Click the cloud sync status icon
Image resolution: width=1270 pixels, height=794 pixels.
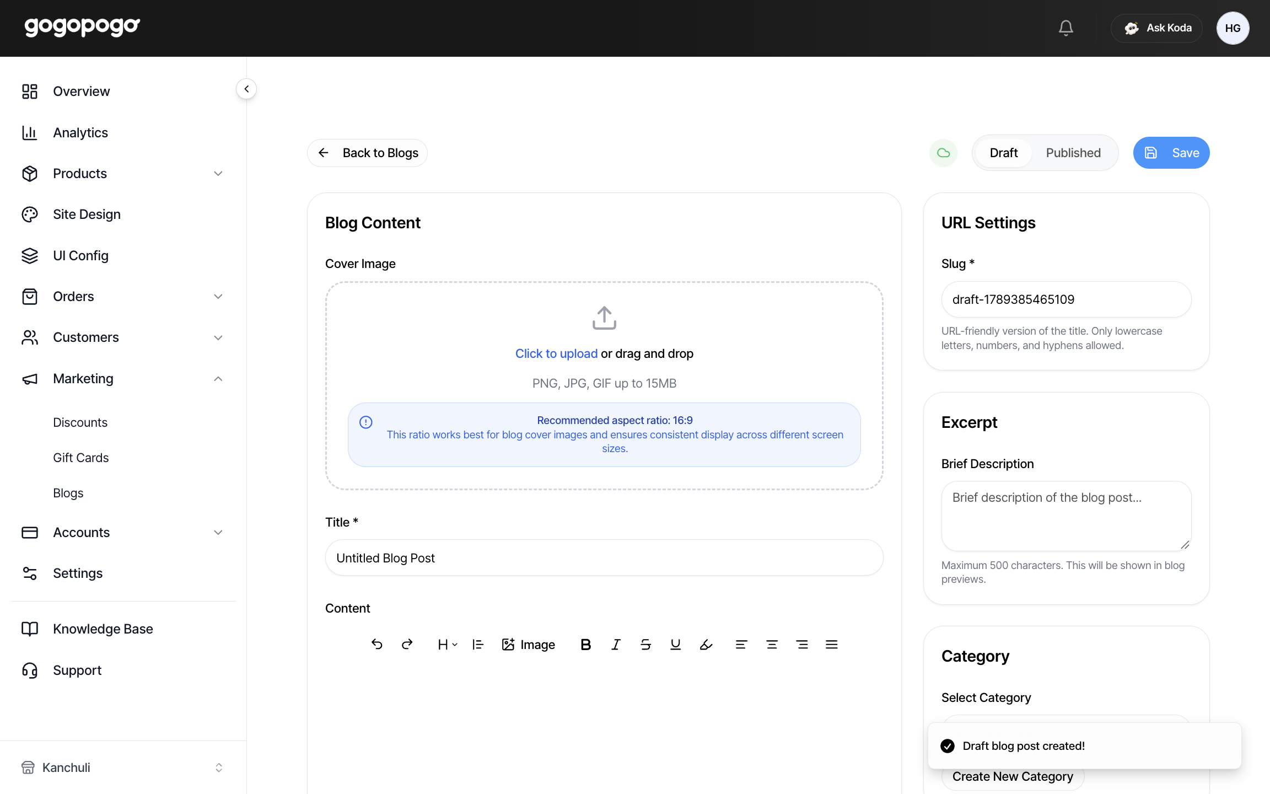[x=943, y=153]
